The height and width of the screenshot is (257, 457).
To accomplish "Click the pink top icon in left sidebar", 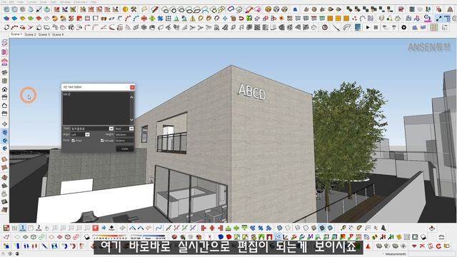I will [4, 43].
